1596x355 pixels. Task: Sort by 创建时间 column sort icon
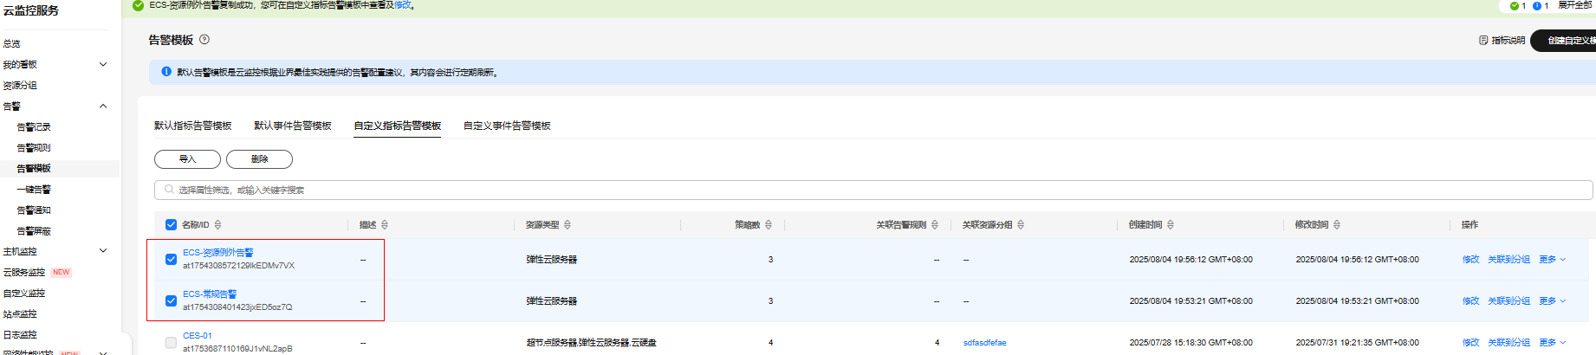[x=1171, y=225]
